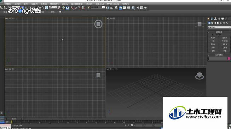The height and width of the screenshot is (129, 231).
Task: Open the Schematic View
Action: click(129, 8)
